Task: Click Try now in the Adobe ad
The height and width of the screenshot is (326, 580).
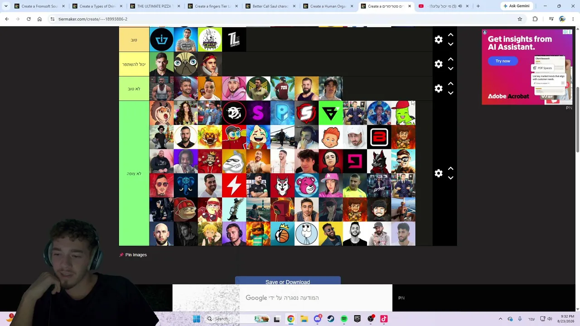Action: click(x=503, y=61)
